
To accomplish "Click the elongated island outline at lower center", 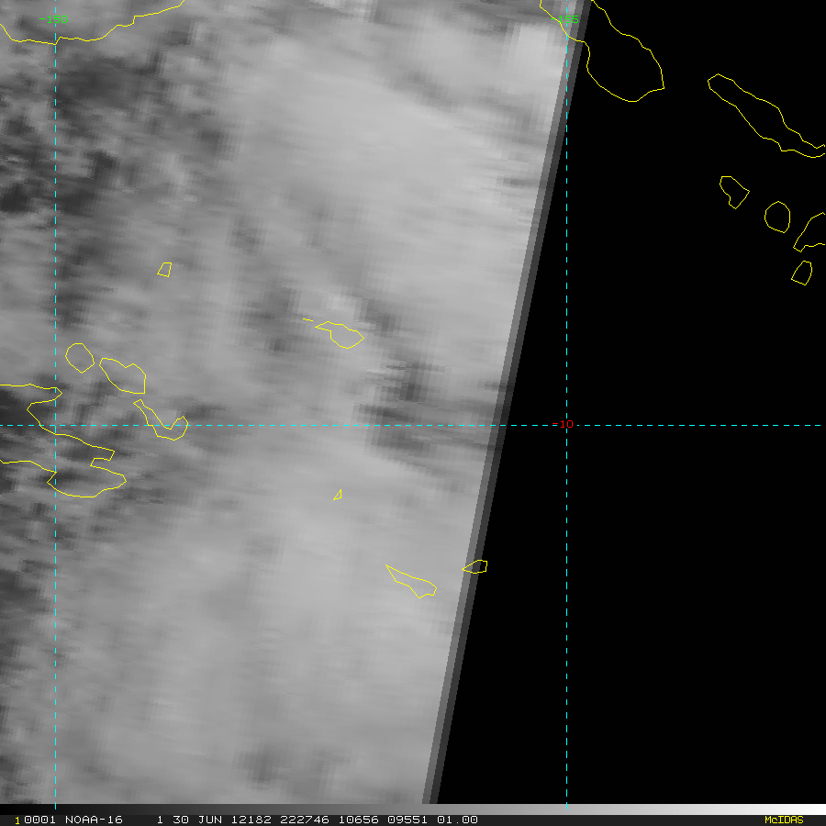I will [411, 582].
